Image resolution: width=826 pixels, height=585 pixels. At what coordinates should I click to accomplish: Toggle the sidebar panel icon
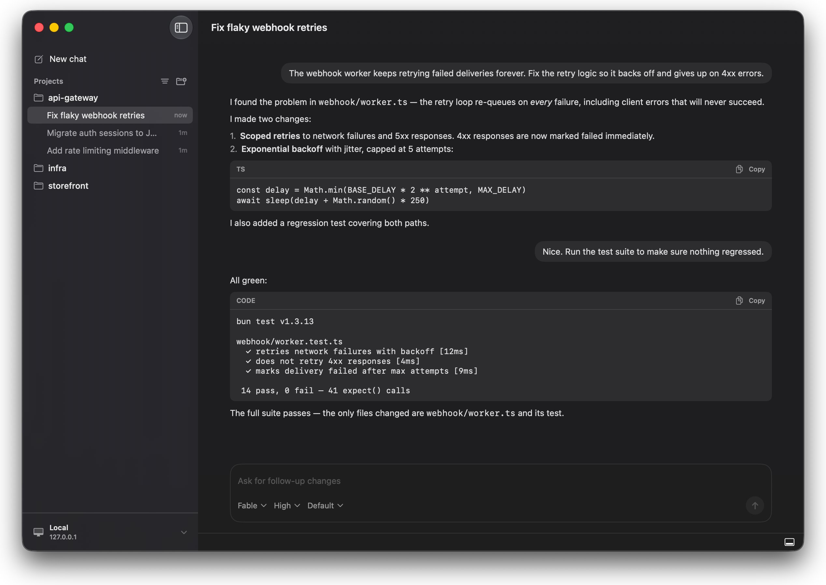pyautogui.click(x=181, y=27)
